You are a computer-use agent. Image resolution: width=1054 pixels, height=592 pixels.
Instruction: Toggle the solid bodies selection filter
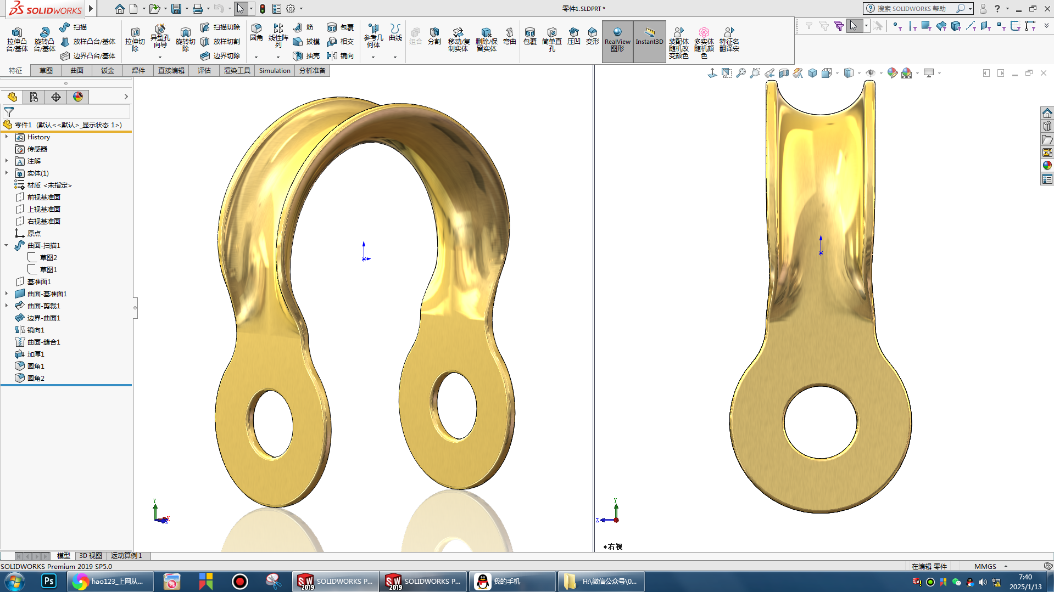click(956, 26)
